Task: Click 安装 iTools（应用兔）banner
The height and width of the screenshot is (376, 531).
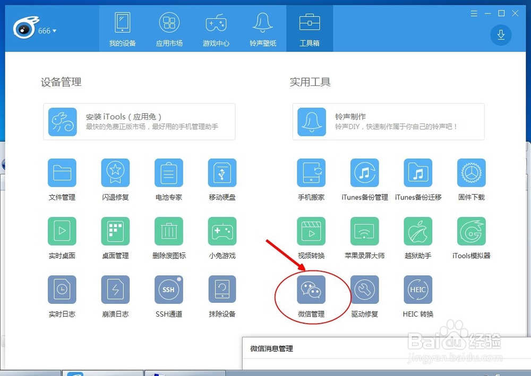Action: 139,122
